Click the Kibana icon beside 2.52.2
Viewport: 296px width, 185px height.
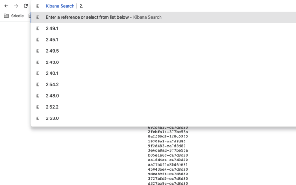(x=37, y=107)
